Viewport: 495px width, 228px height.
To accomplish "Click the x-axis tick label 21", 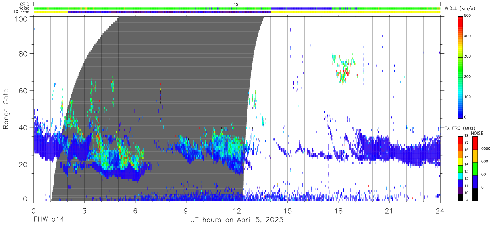I will (x=389, y=211).
